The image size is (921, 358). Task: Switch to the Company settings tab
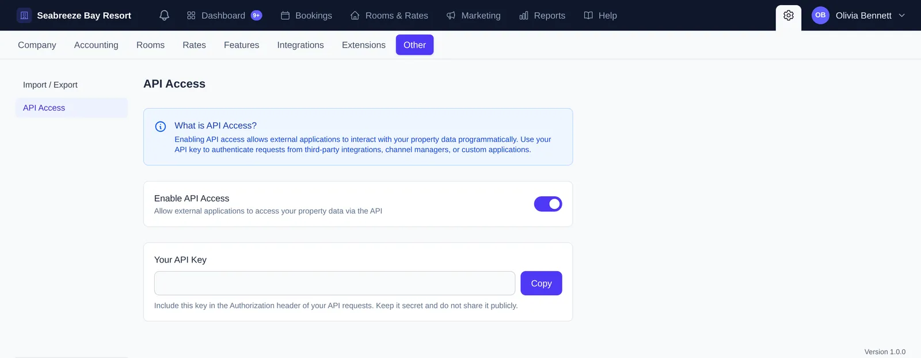[37, 45]
